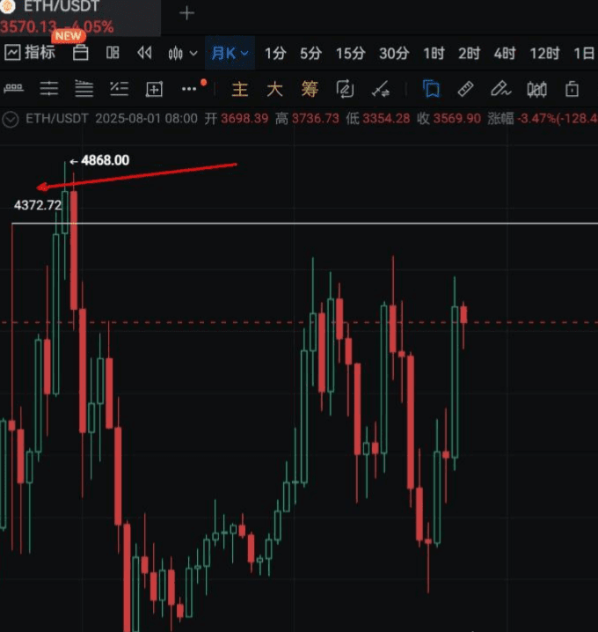Choose the 2时 timeframe
Image resolution: width=598 pixels, height=632 pixels.
[469, 53]
